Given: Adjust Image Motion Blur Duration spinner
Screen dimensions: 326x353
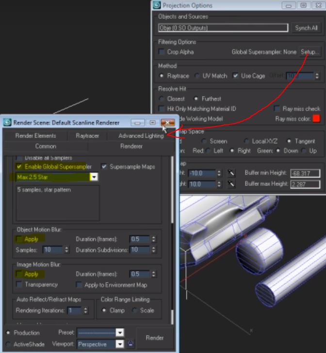Looking at the screenshot, I should (154, 274).
